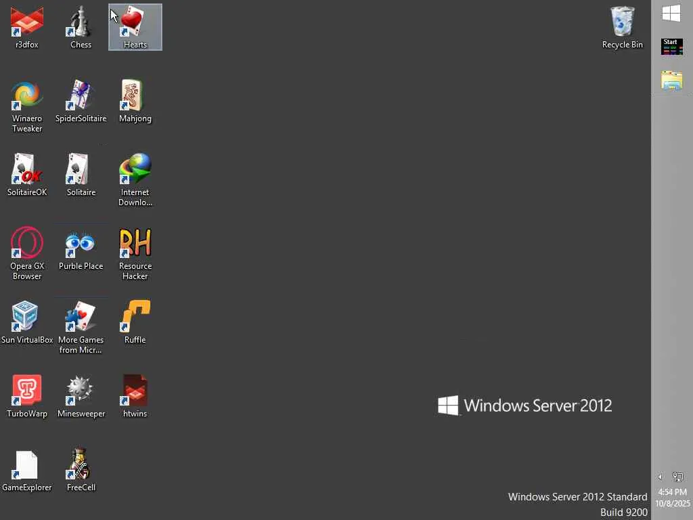Select the Minesweeper game icon

81,397
